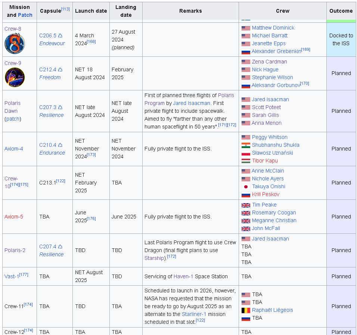Open Michael Barratt's crew page
357x335 pixels.
(x=270, y=35)
